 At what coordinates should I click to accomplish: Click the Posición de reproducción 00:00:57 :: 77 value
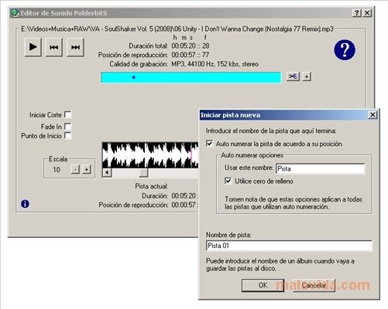191,55
